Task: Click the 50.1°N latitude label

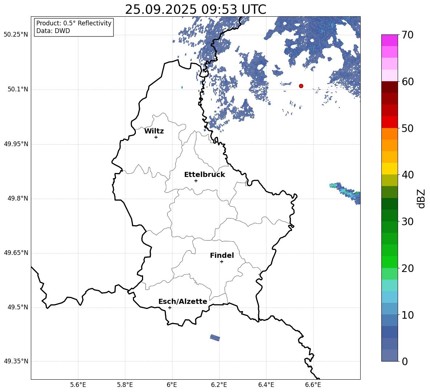Action: 18,89
